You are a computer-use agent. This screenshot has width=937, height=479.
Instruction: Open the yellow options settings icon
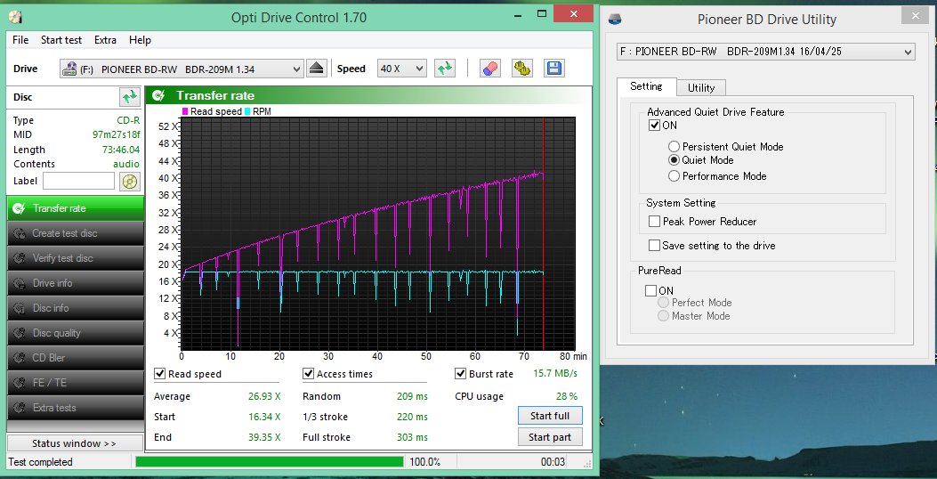tap(522, 69)
